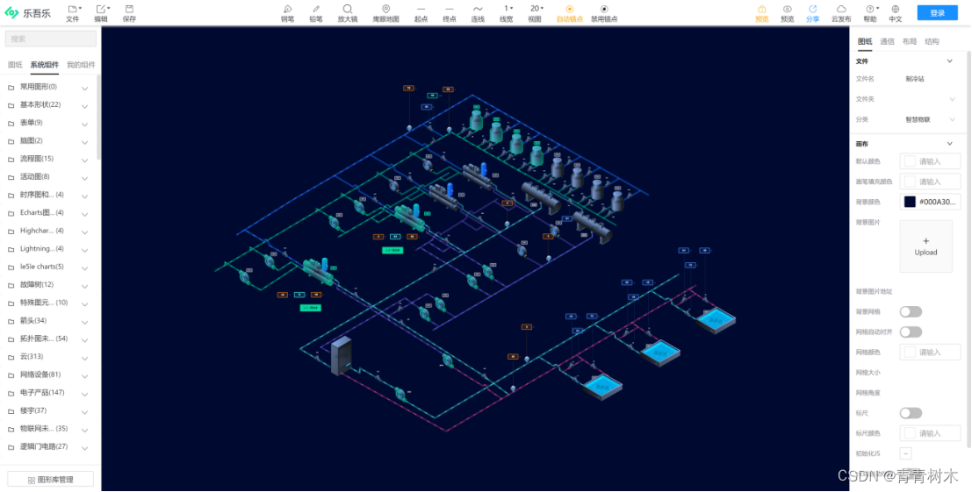This screenshot has width=972, height=492.
Task: Select the 脑图(2) folder row
Action: [x=48, y=140]
